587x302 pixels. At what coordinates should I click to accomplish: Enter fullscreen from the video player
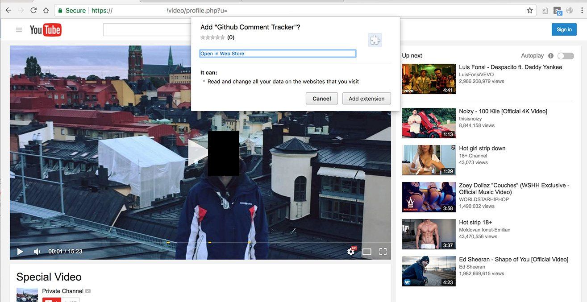click(383, 252)
